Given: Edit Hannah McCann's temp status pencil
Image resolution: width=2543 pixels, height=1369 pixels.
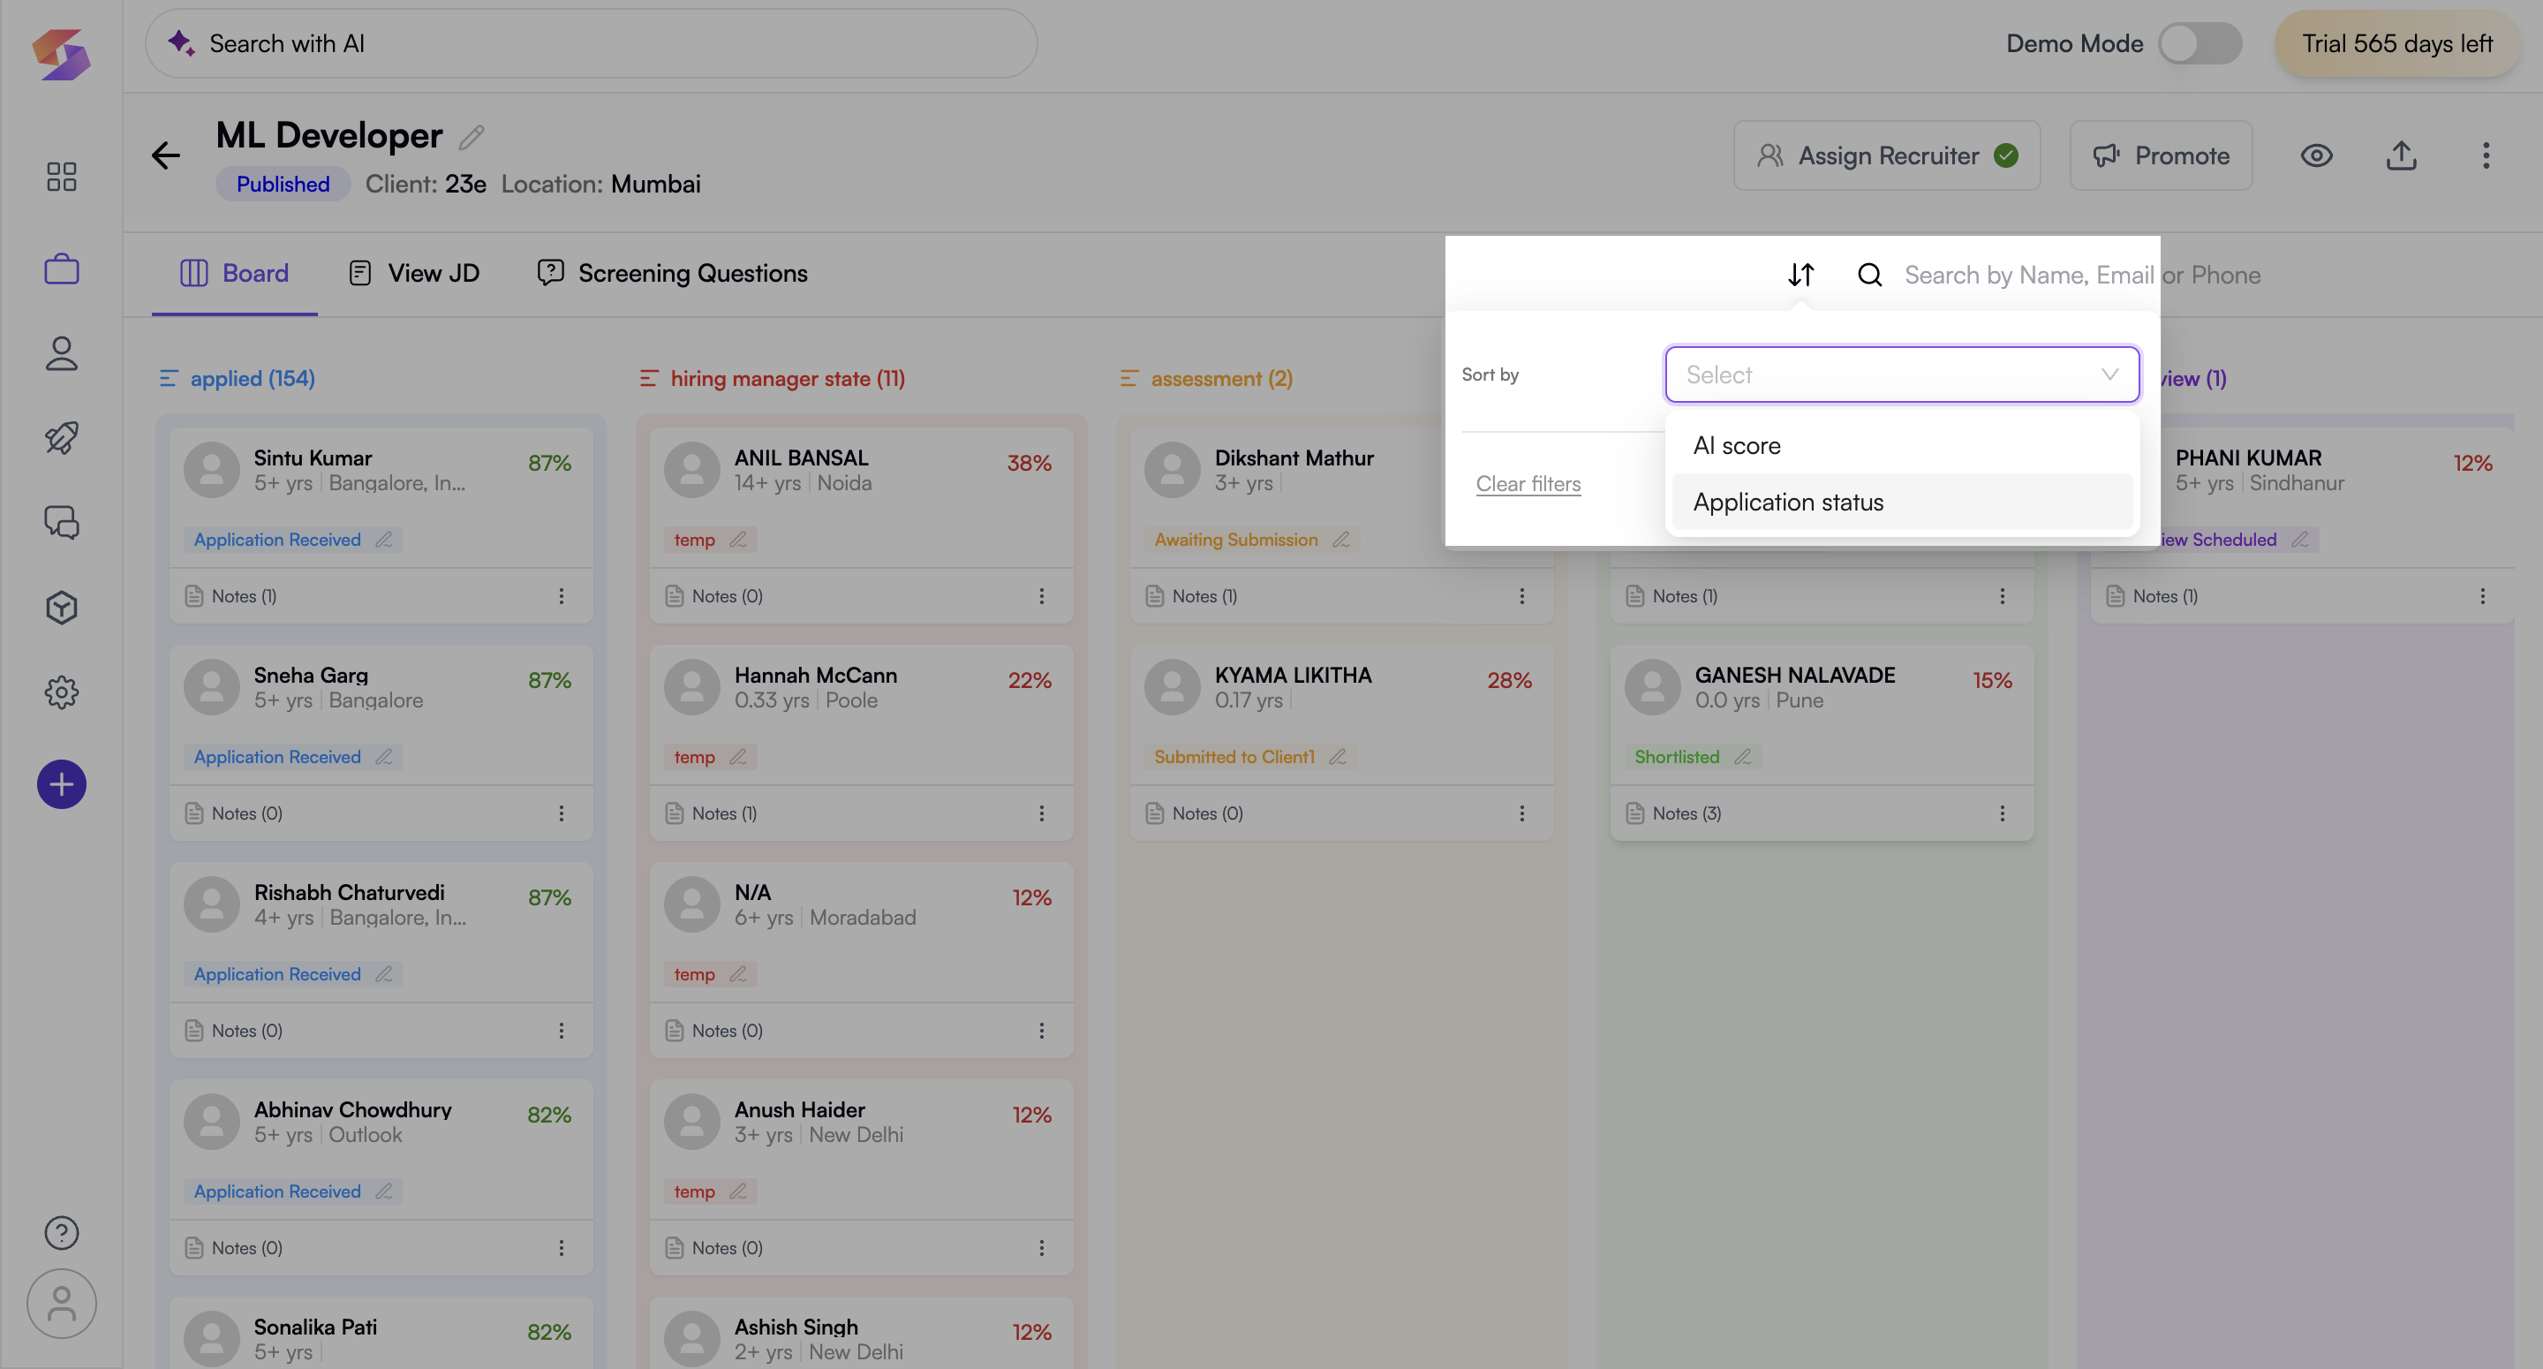Looking at the screenshot, I should coord(737,757).
